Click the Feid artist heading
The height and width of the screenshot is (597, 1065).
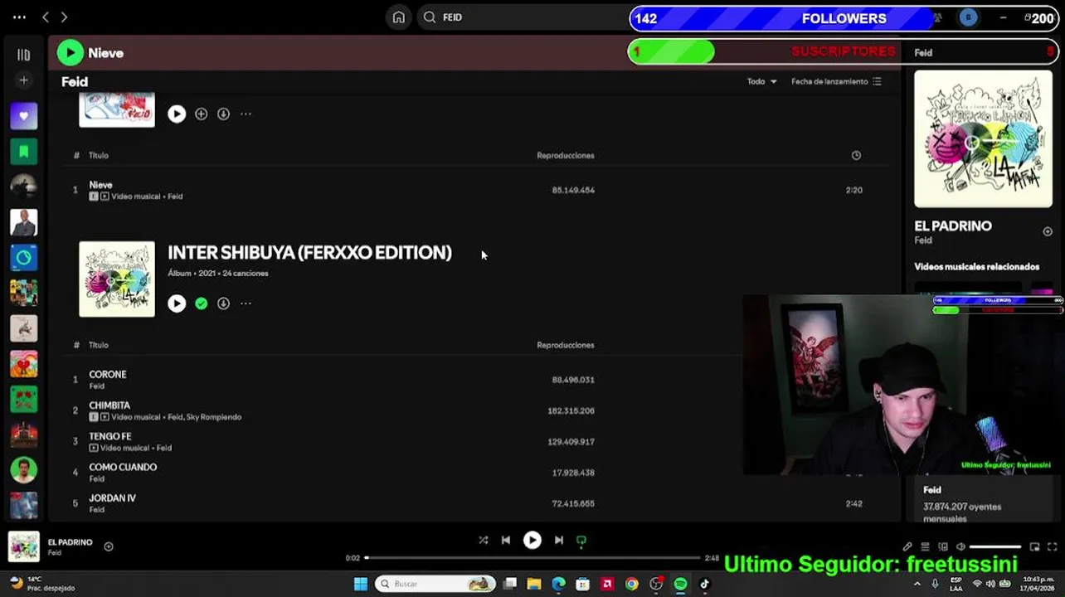tap(75, 81)
